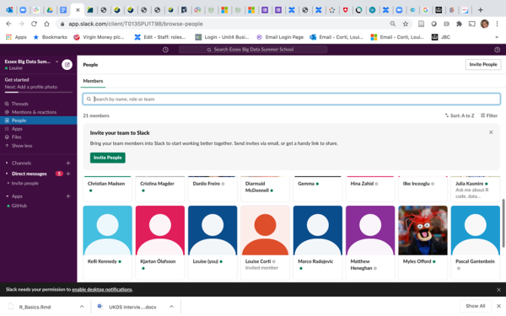Dismiss the desktop notifications bar

(498, 290)
